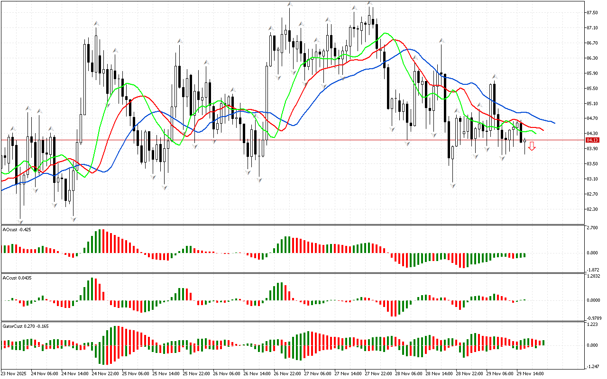Click the 26 Nov 14:00 time axis label
Screen dimensions: 607x379
pyautogui.click(x=257, y=373)
